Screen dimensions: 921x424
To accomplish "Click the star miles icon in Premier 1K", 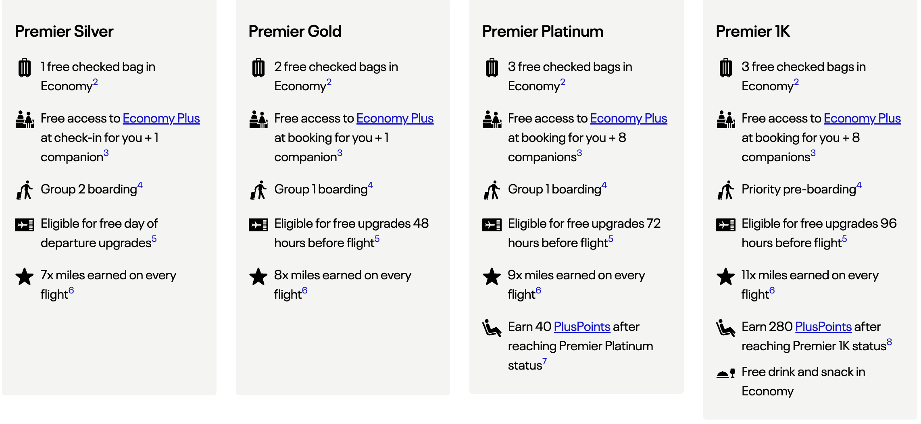I will pyautogui.click(x=725, y=276).
